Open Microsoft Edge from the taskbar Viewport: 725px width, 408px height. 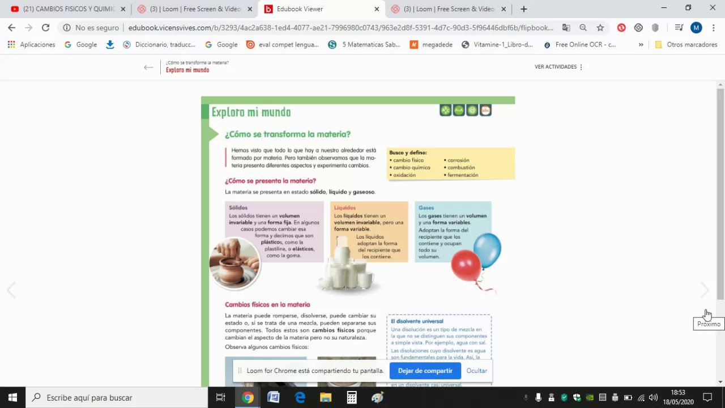pyautogui.click(x=300, y=397)
